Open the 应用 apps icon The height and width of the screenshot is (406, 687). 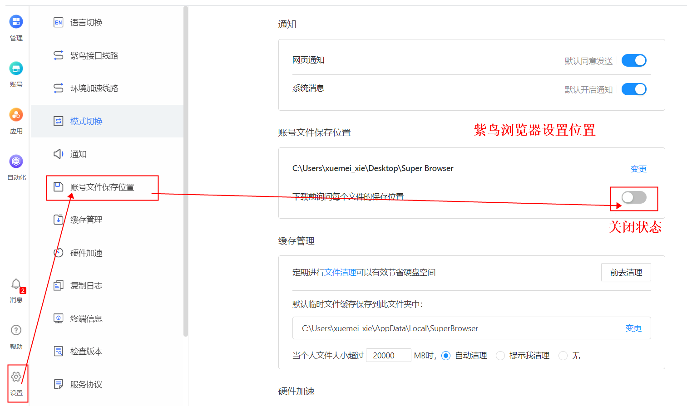pyautogui.click(x=16, y=115)
